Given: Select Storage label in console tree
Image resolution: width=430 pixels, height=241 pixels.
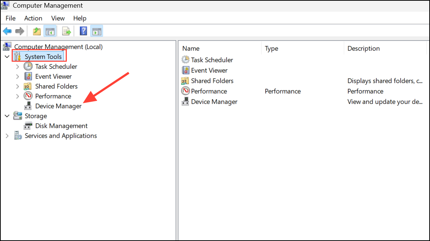Looking at the screenshot, I should tap(36, 116).
